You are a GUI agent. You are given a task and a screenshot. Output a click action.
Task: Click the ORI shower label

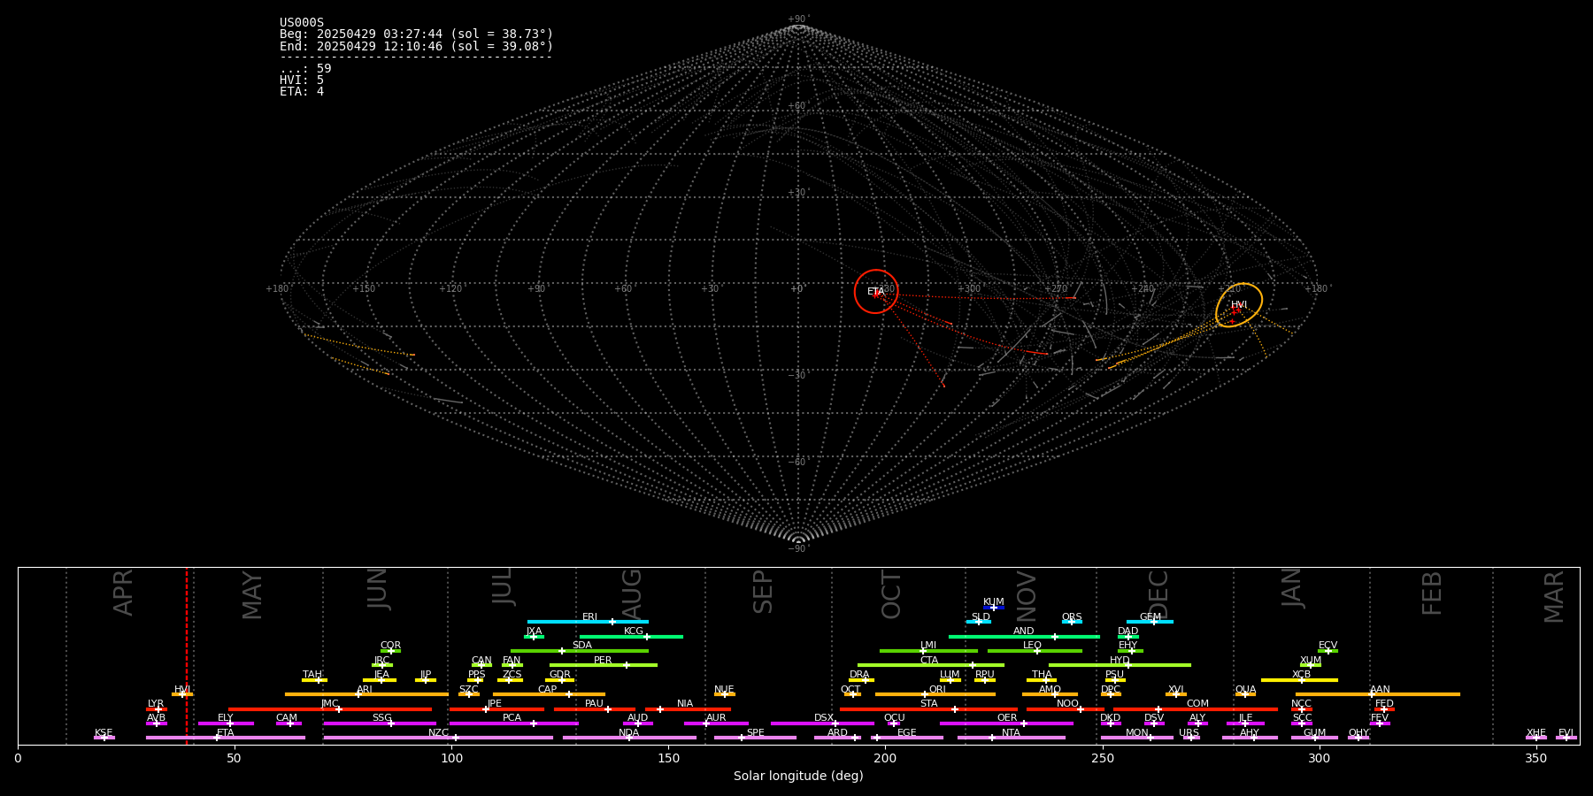tap(937, 689)
